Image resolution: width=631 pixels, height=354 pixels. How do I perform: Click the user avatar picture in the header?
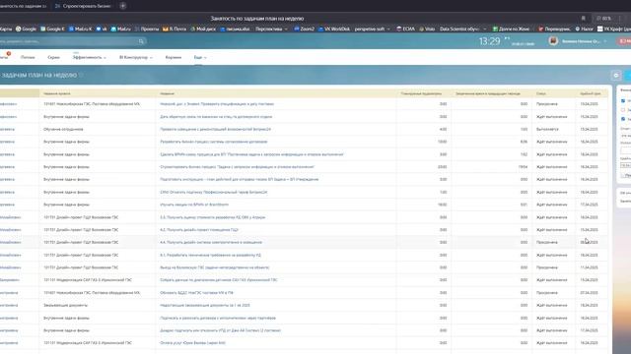pyautogui.click(x=553, y=41)
